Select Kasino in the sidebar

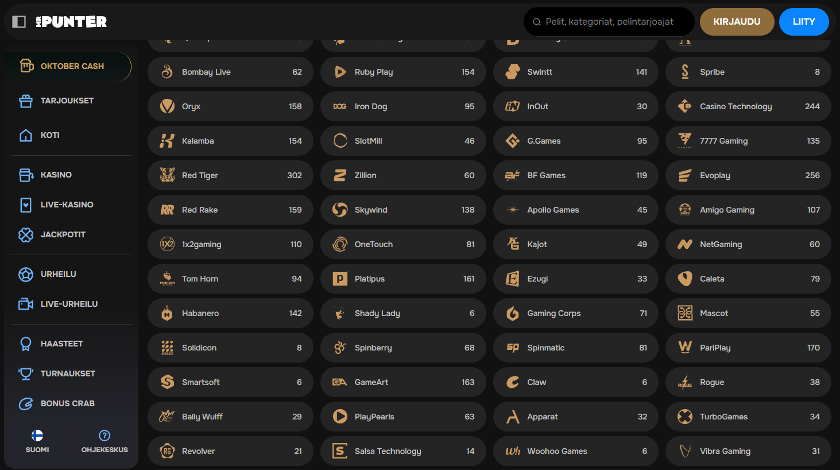(56, 175)
